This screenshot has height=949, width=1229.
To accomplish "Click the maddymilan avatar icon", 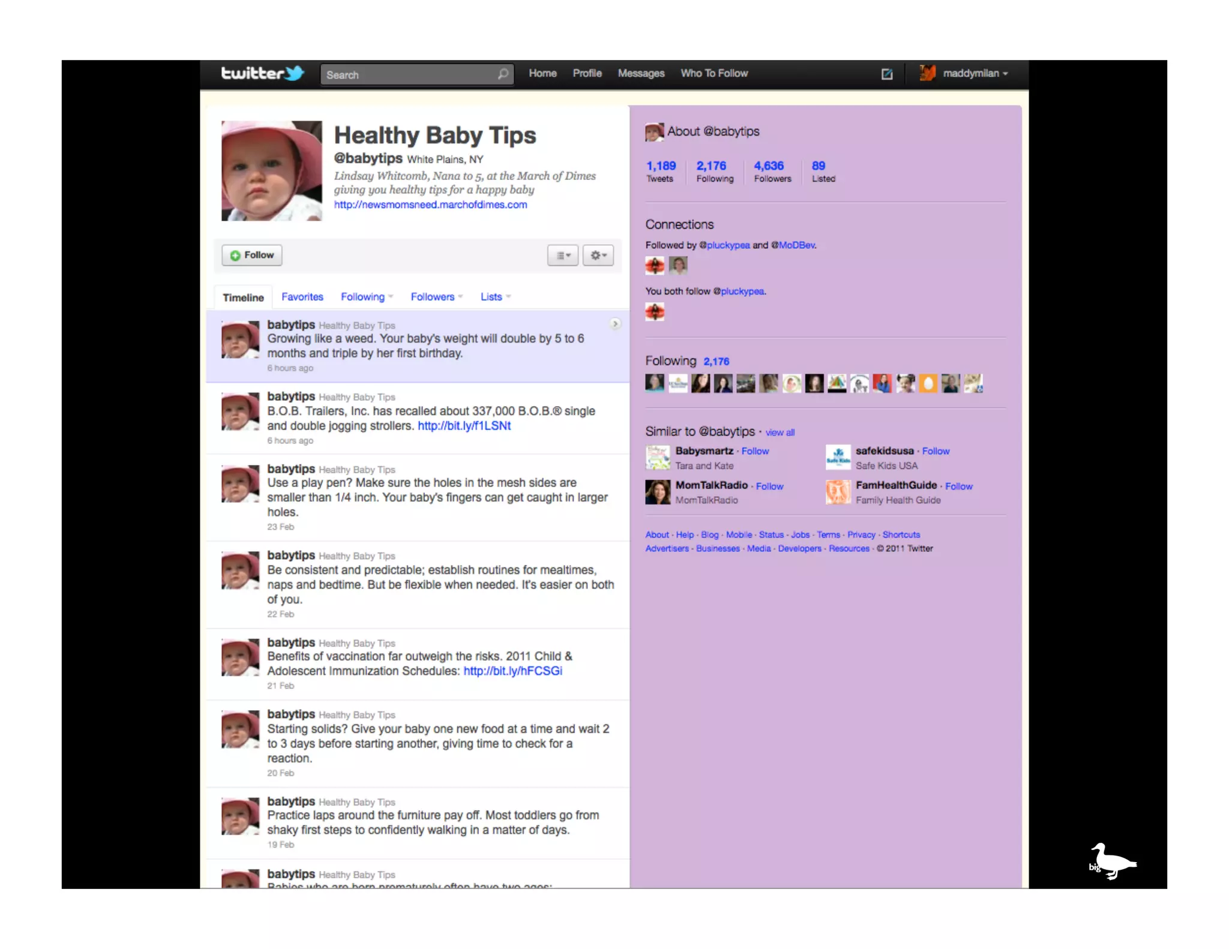I will click(928, 73).
